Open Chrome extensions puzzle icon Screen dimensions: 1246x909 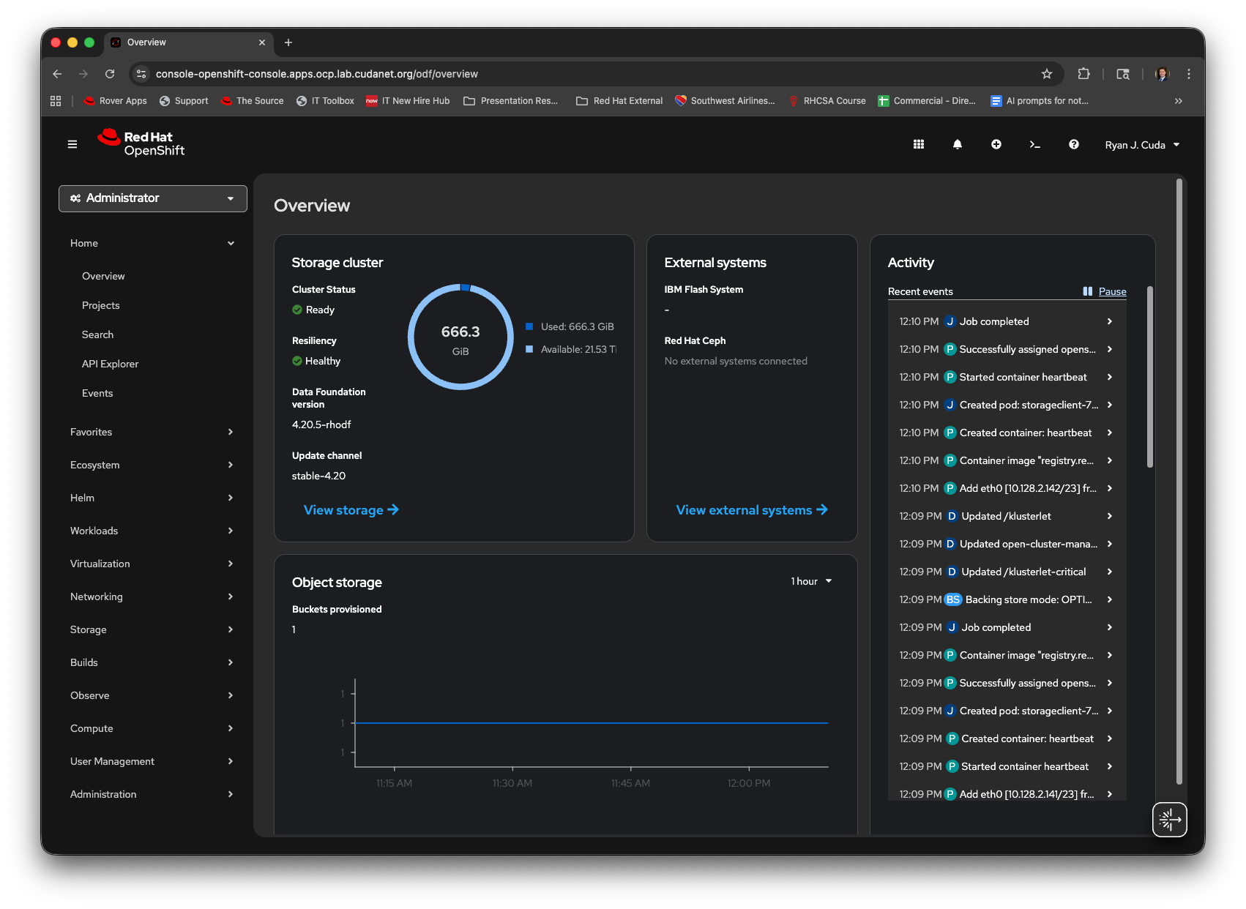1084,74
